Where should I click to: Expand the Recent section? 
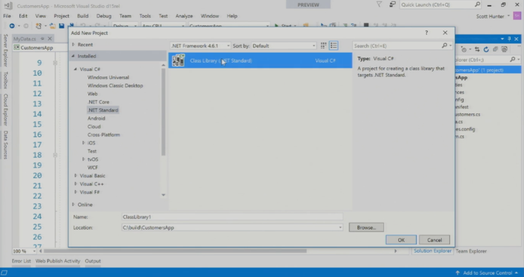pos(73,44)
